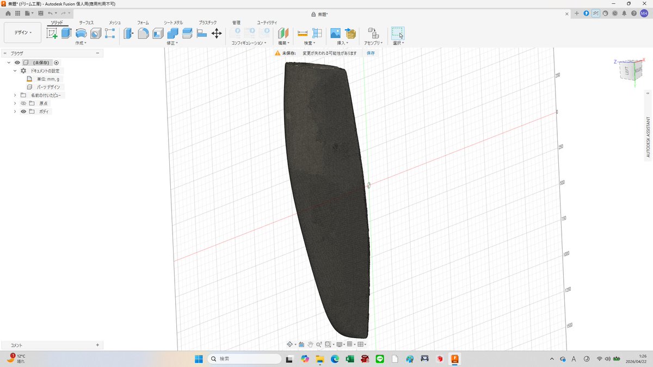This screenshot has width=653, height=367.
Task: Switch to the サーフェス tab
Action: 87,22
